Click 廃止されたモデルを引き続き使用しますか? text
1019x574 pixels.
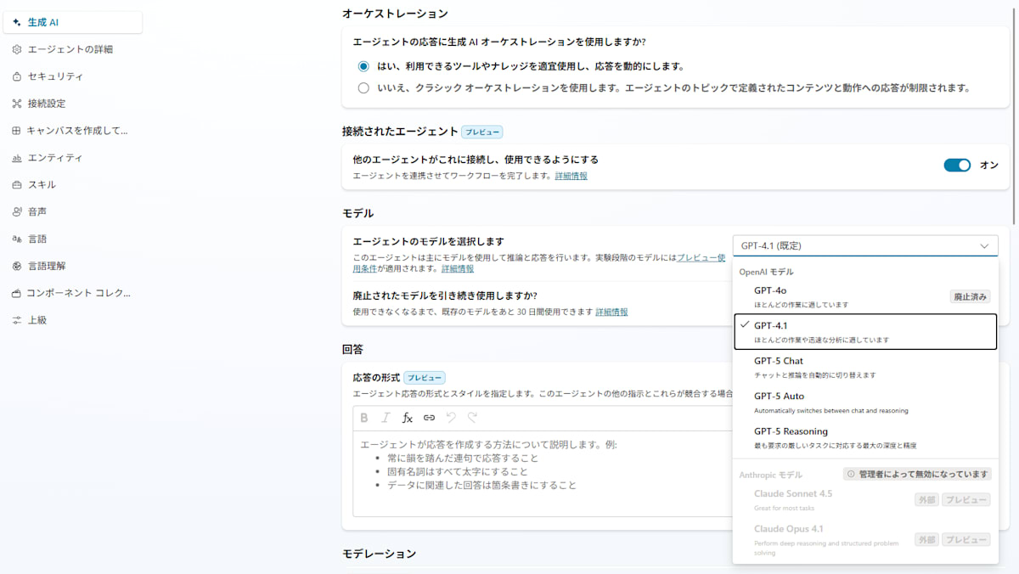(x=445, y=295)
